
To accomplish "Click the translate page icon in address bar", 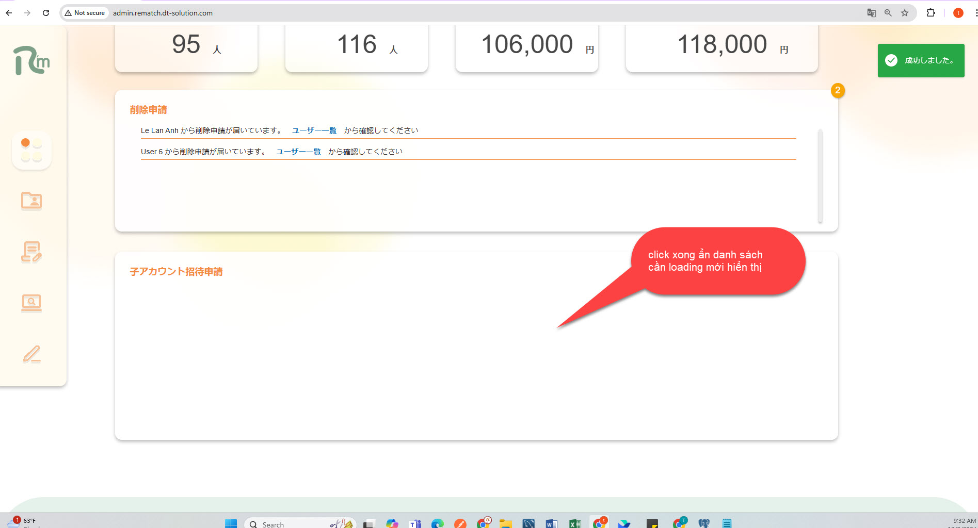I will click(x=872, y=13).
